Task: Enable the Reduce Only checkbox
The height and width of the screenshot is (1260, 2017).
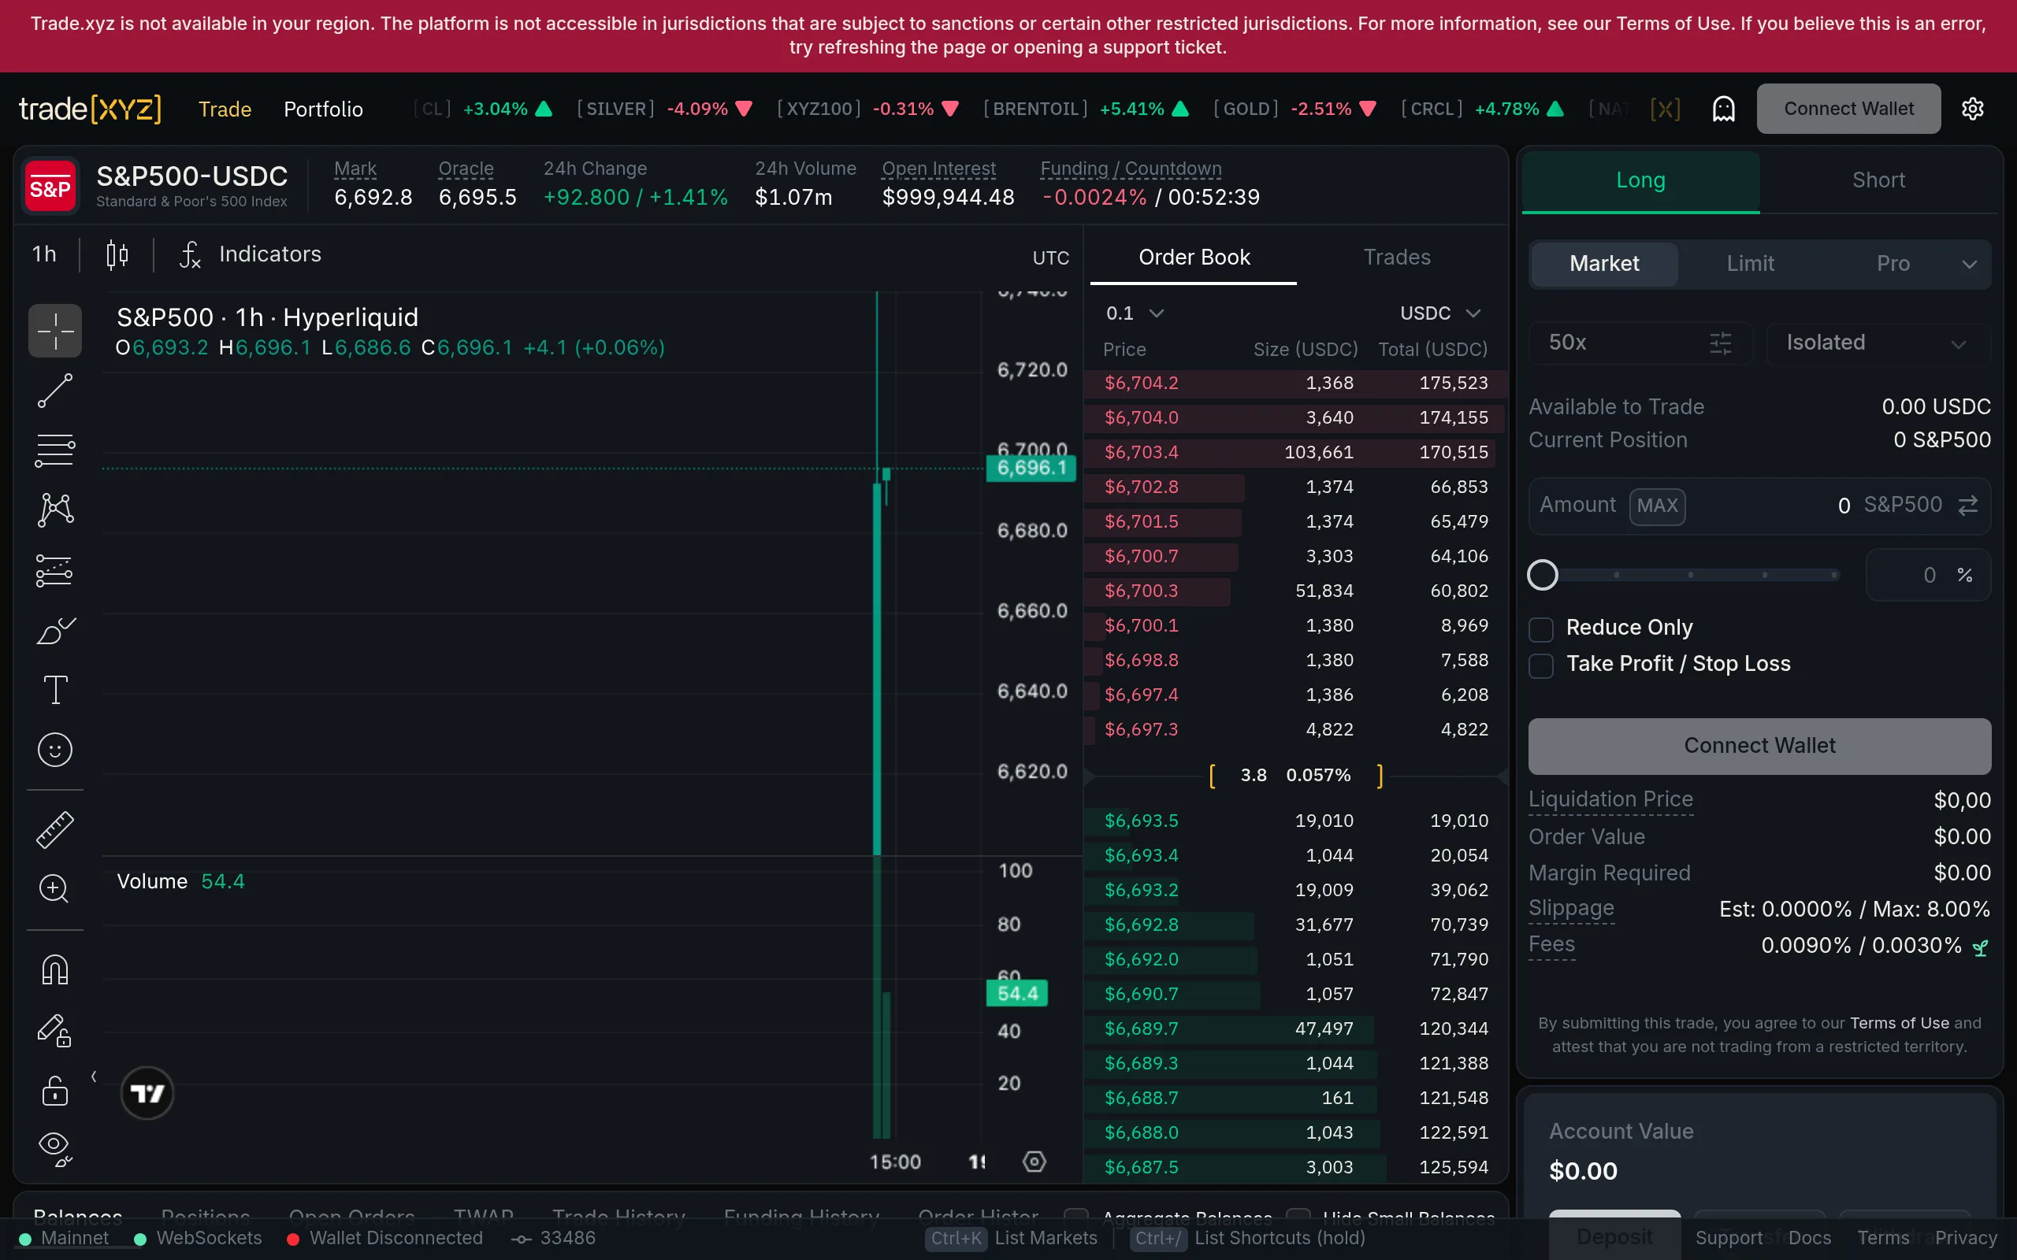Action: click(1541, 628)
